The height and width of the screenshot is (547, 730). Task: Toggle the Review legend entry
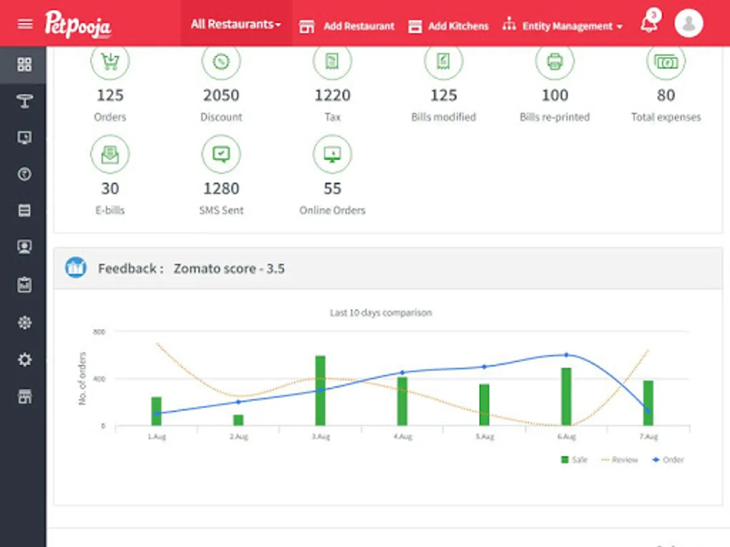coord(619,460)
